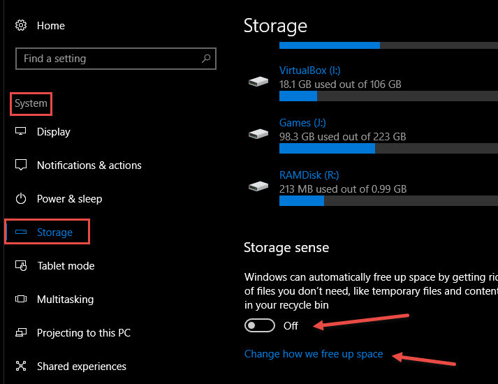Open the Multitasking icon
Viewport: 498px width, 384px height.
click(21, 299)
